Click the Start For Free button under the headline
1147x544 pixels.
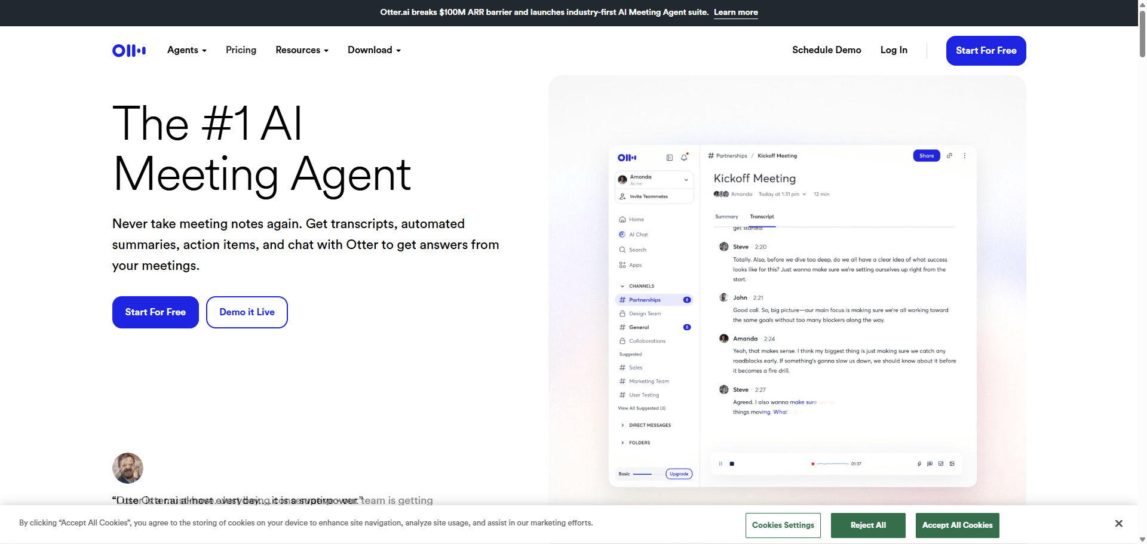click(155, 312)
